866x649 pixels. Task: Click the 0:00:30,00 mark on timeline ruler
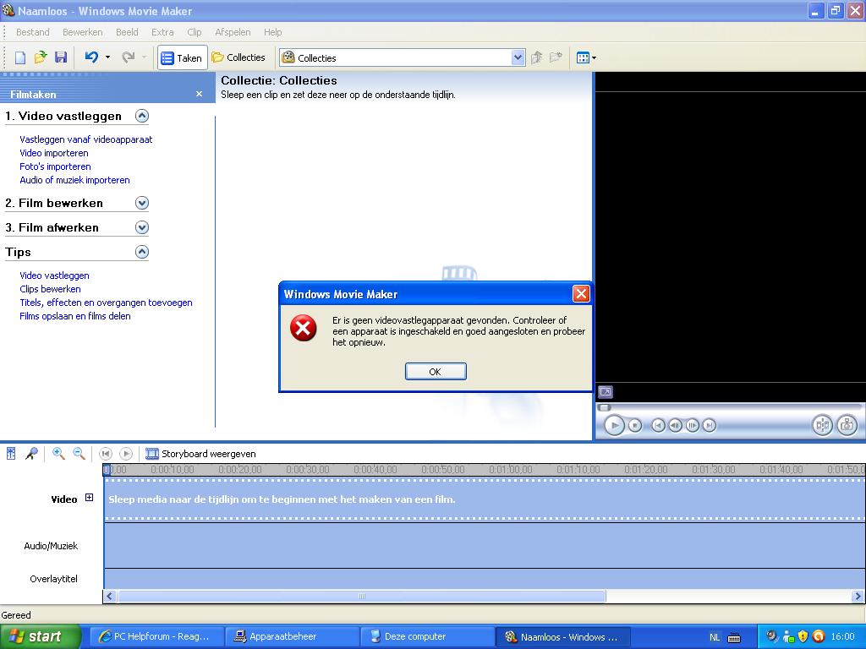point(308,470)
